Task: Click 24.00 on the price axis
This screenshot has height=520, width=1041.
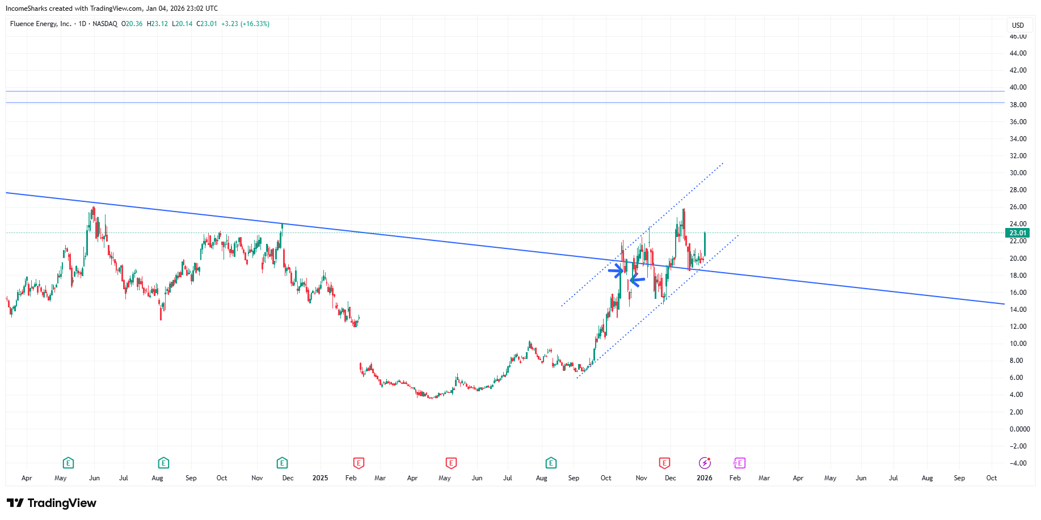Action: [1018, 224]
